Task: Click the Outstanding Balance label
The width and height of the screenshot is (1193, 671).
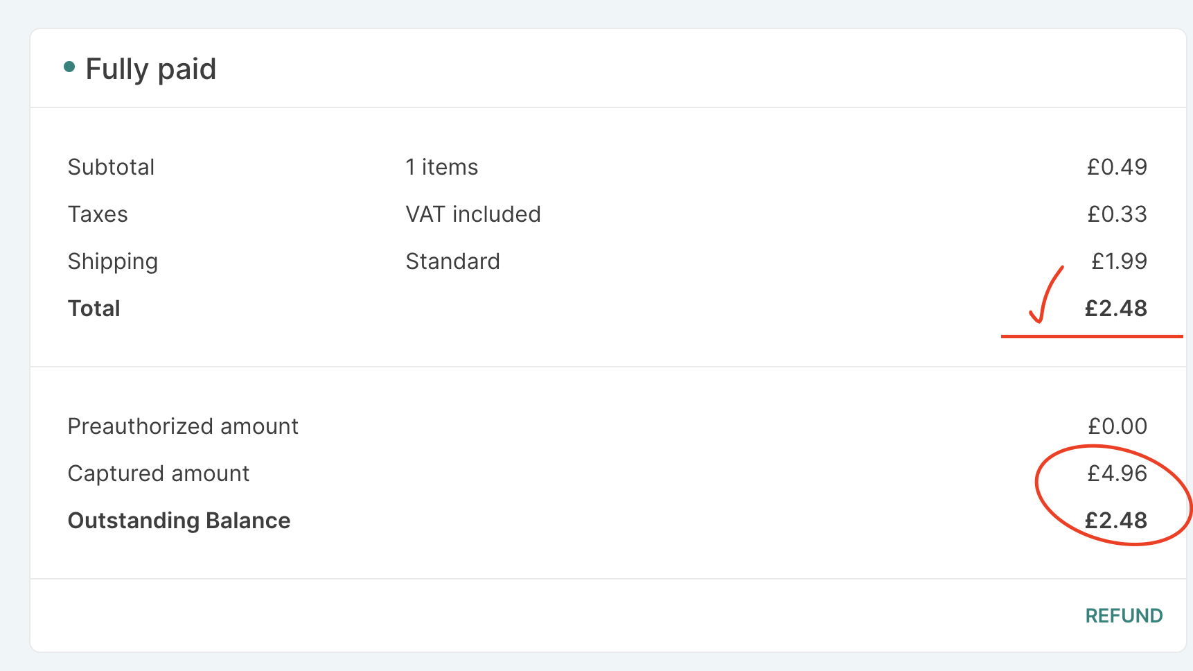Action: pyautogui.click(x=179, y=521)
